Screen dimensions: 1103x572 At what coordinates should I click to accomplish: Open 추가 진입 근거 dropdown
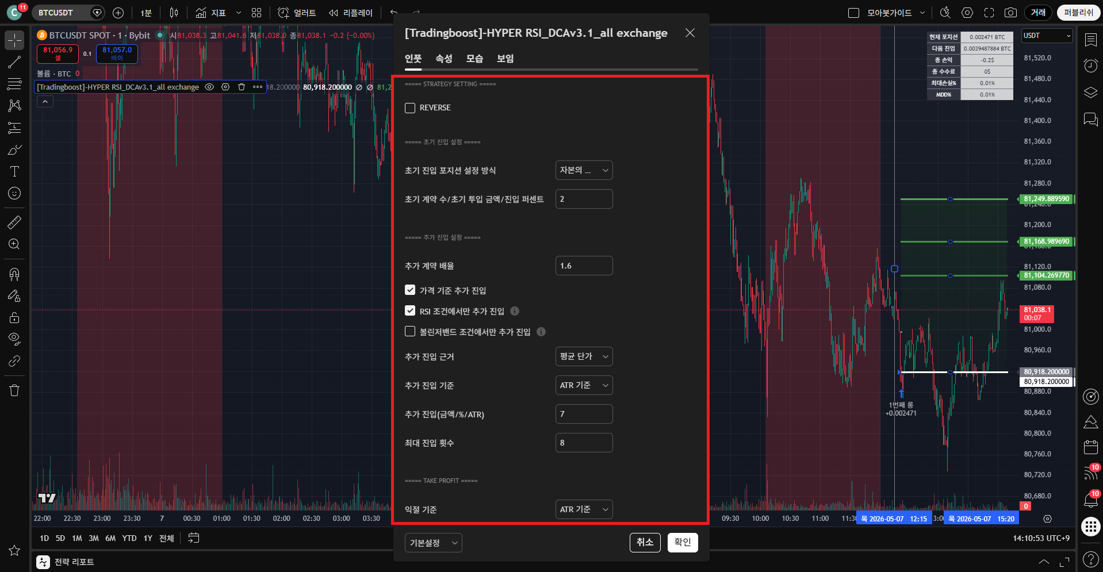point(584,356)
